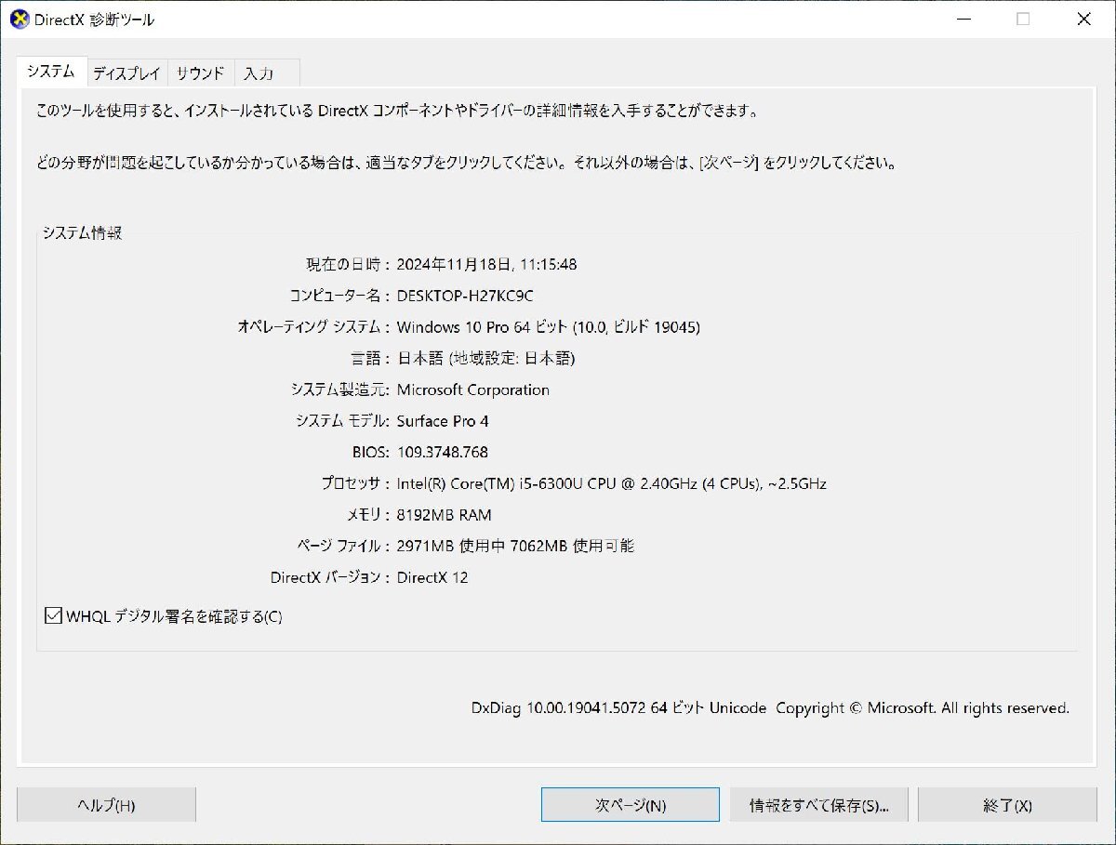The image size is (1116, 845).
Task: Switch to the システム tab
Action: (x=51, y=71)
